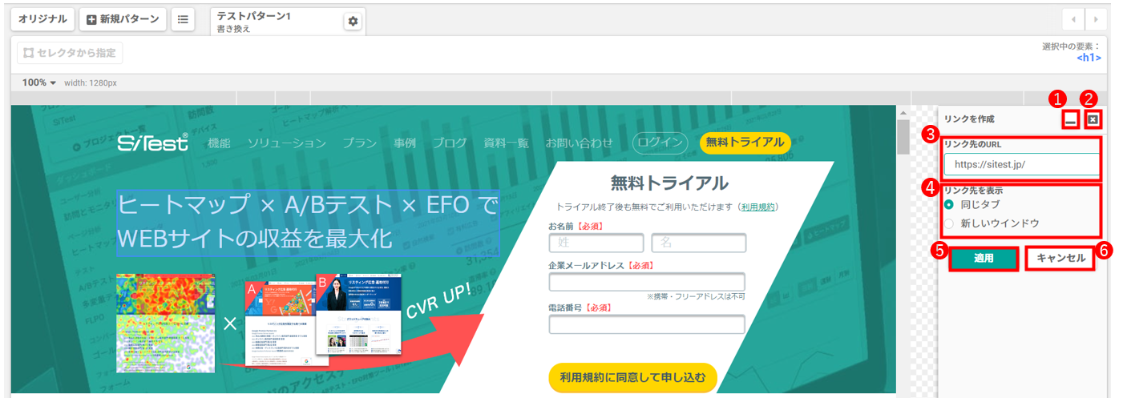Screen dimensions: 1127x398
Task: Go to previous pattern with left arrow
Action: click(x=1074, y=20)
